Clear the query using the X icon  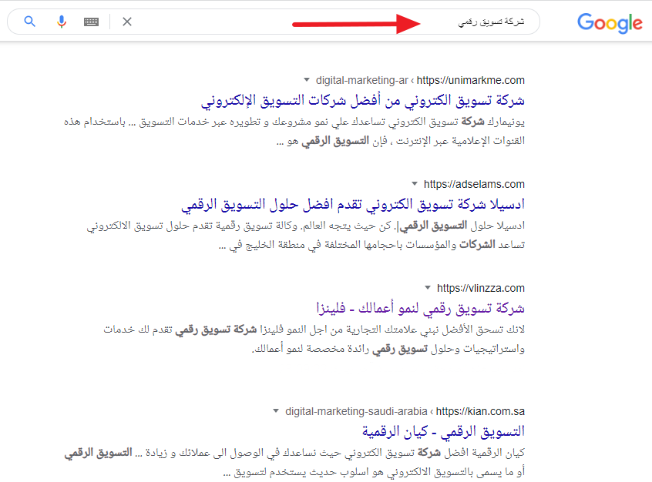[x=126, y=22]
